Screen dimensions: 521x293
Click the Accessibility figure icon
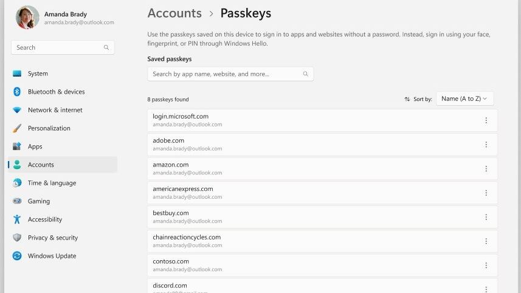(x=17, y=219)
